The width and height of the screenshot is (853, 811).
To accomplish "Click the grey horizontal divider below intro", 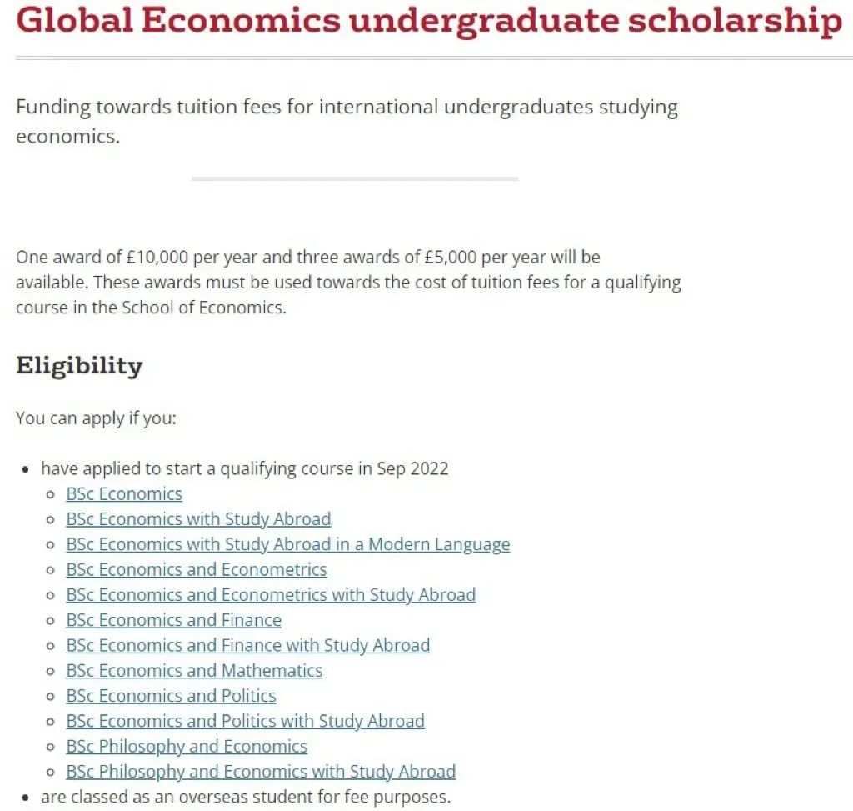I will [x=355, y=178].
